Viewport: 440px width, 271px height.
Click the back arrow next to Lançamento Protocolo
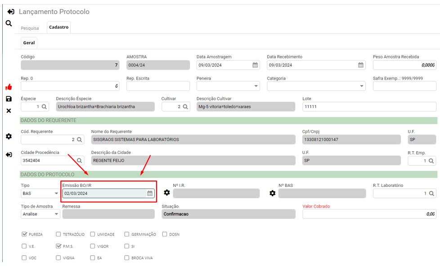(x=11, y=12)
